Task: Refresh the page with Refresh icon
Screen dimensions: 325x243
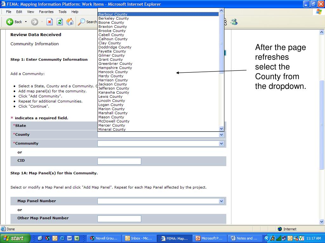Action: pyautogui.click(x=60, y=22)
